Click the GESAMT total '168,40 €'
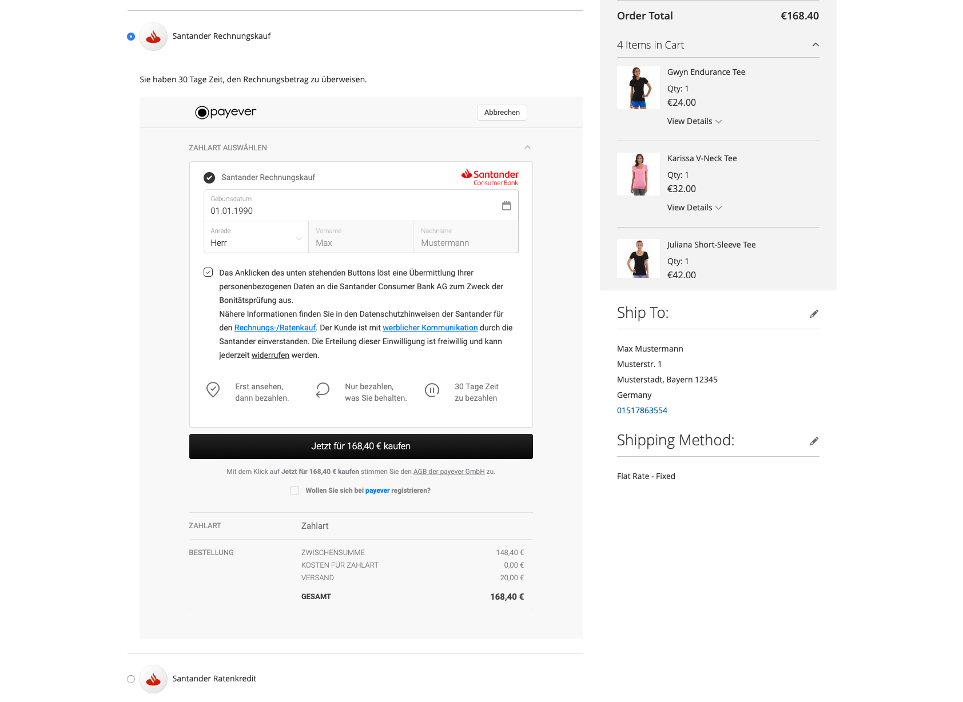The width and height of the screenshot is (963, 702). pyautogui.click(x=507, y=597)
